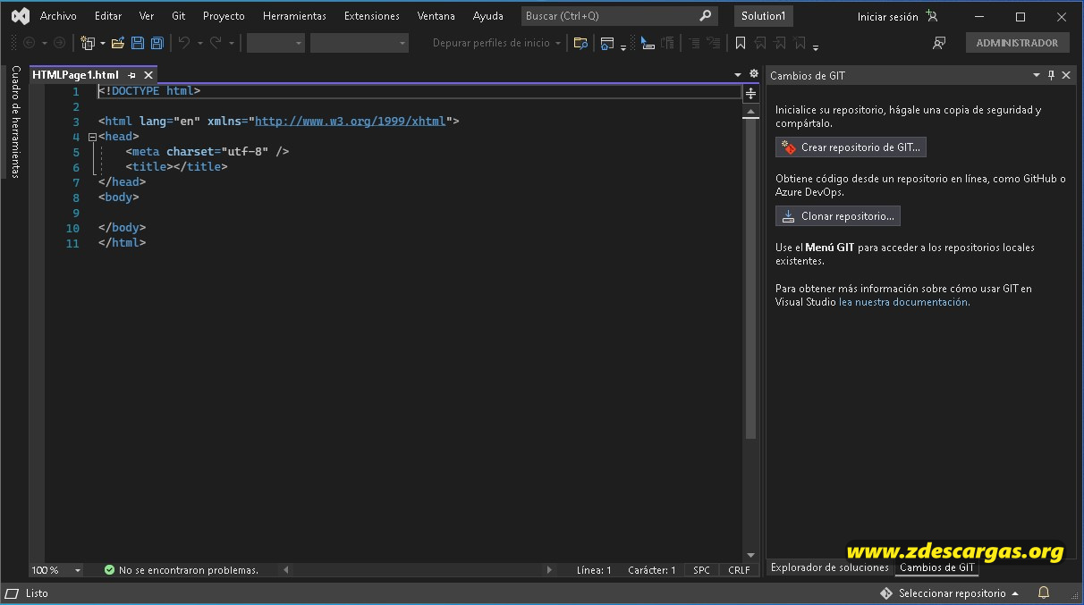Click the Save All icon
This screenshot has height=605, width=1084.
(x=157, y=43)
